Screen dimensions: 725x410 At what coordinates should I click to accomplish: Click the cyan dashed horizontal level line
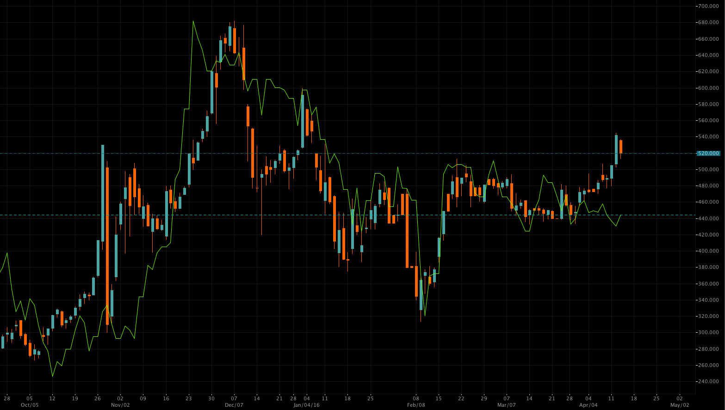pyautogui.click(x=347, y=215)
